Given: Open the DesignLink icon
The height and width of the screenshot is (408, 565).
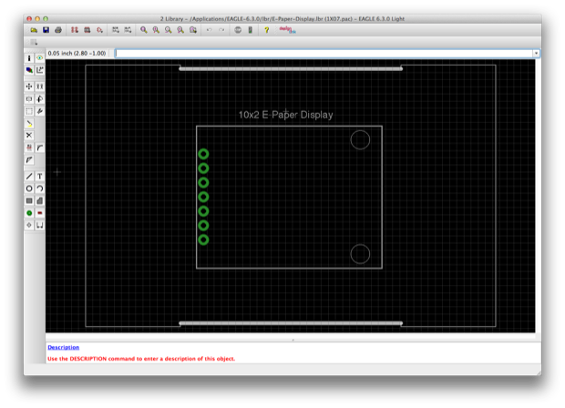Looking at the screenshot, I should point(287,30).
